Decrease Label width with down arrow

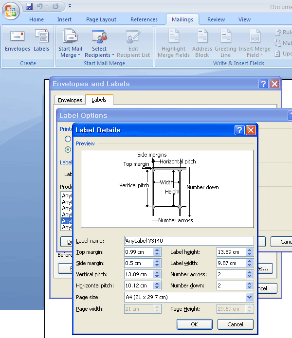point(250,266)
